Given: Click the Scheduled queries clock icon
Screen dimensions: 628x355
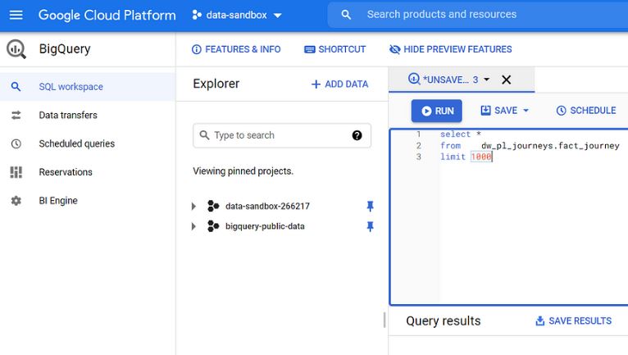Looking at the screenshot, I should (x=16, y=143).
